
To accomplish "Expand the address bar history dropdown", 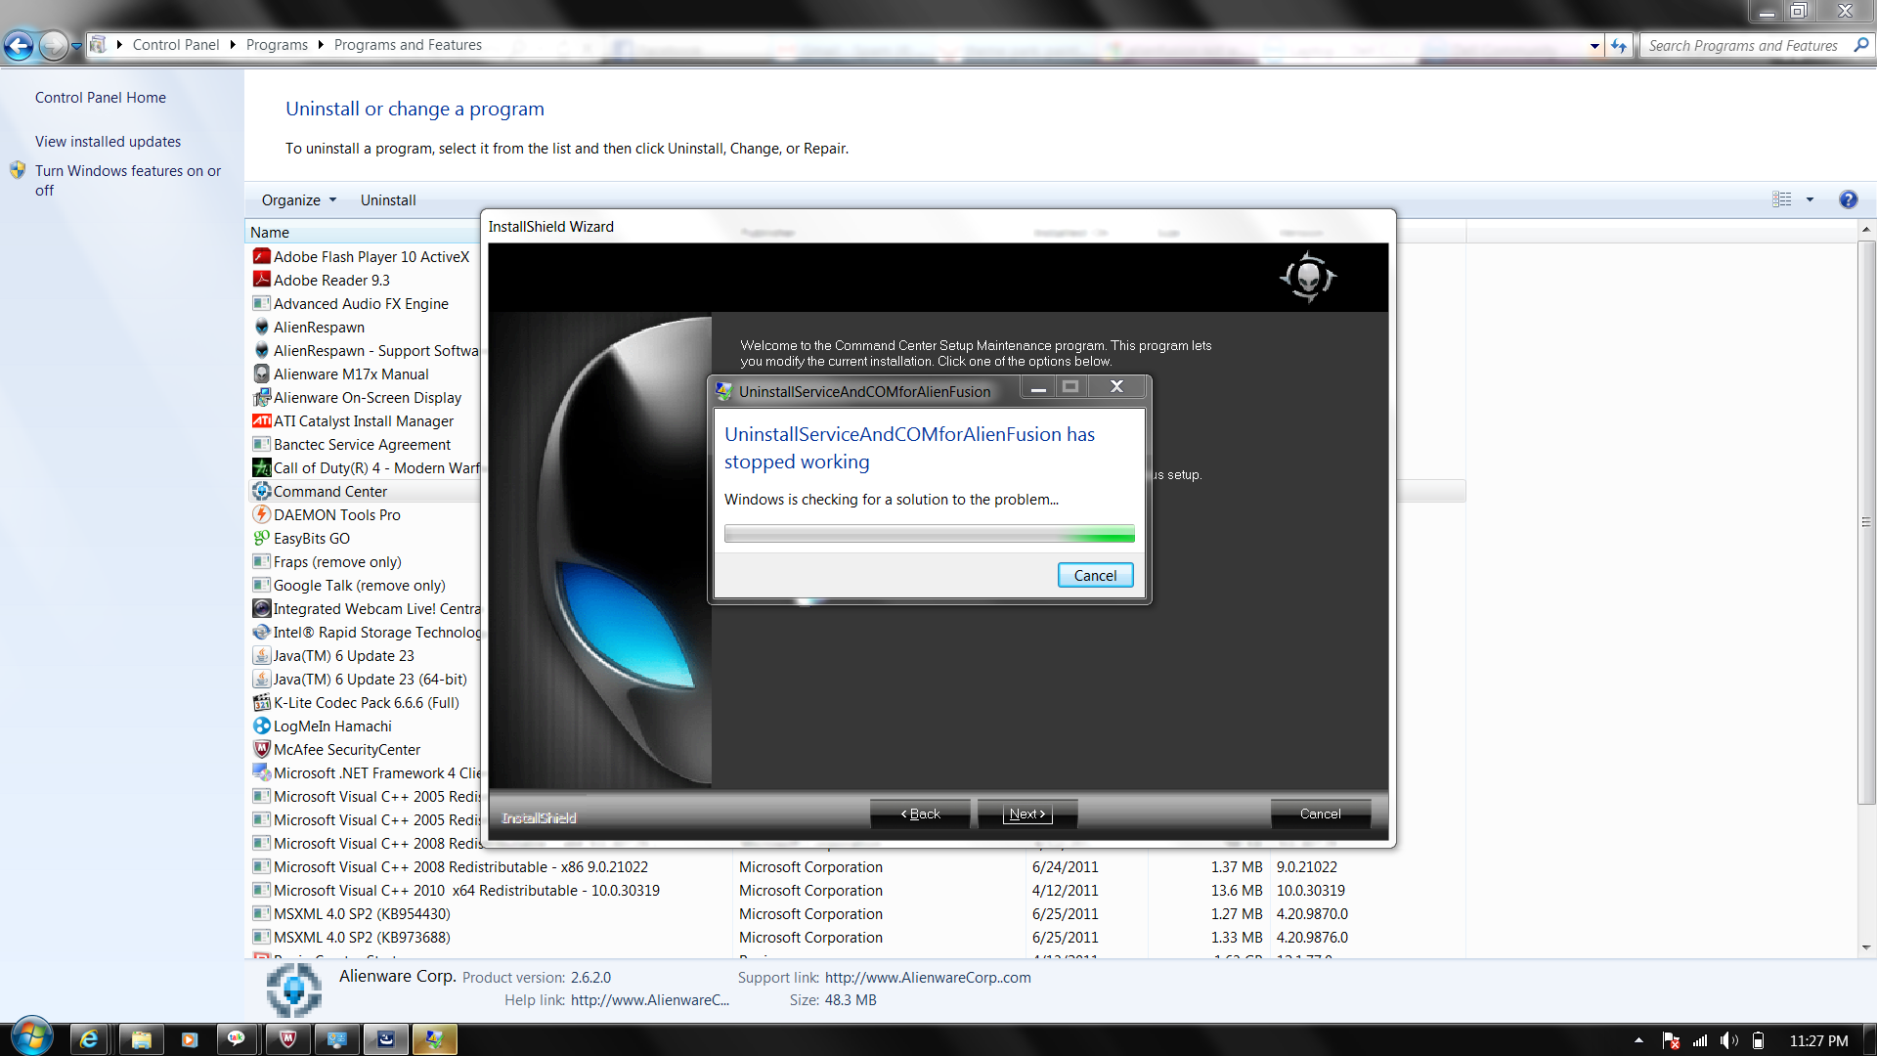I will point(1594,45).
